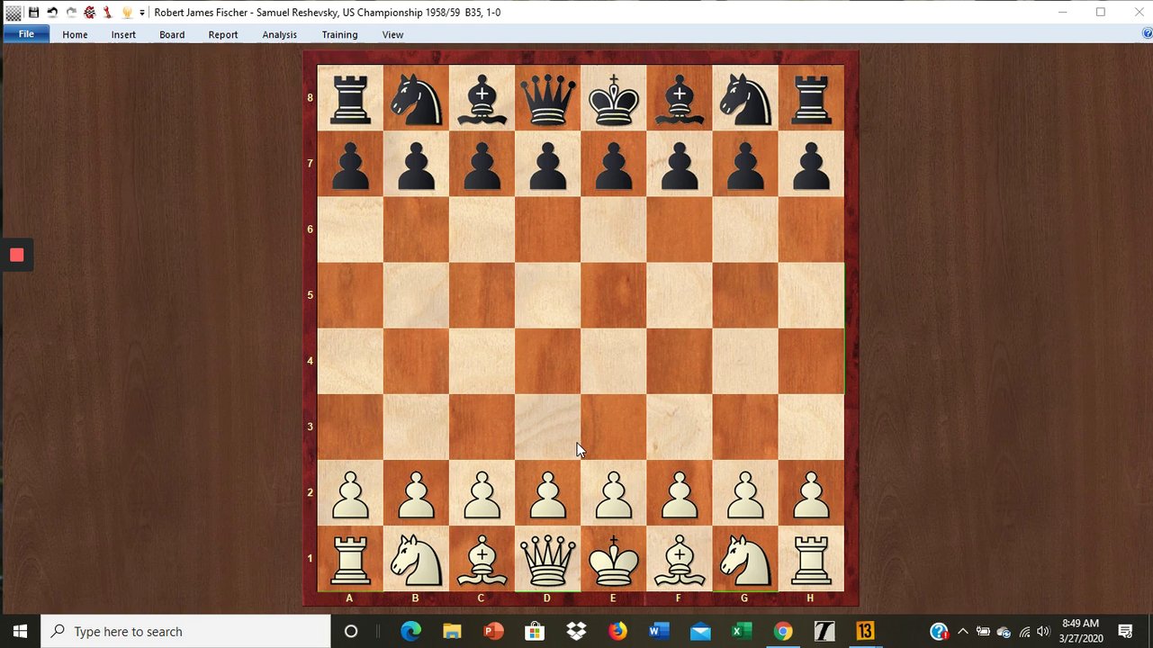Click the chessboard application icon in the title bar
Image resolution: width=1153 pixels, height=648 pixels.
click(14, 13)
